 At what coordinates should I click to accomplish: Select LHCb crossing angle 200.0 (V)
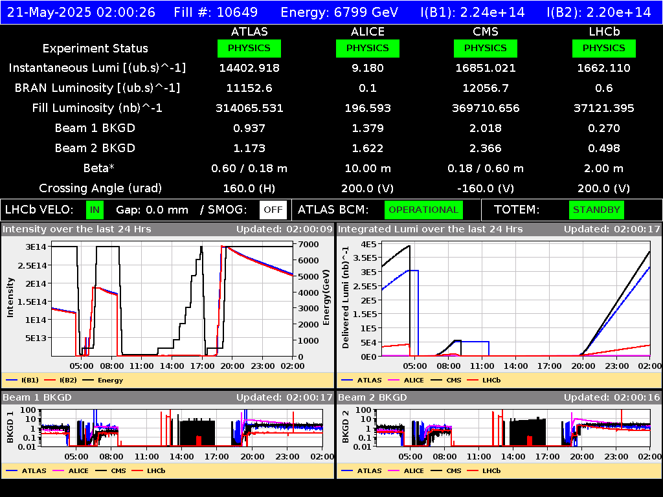point(604,188)
